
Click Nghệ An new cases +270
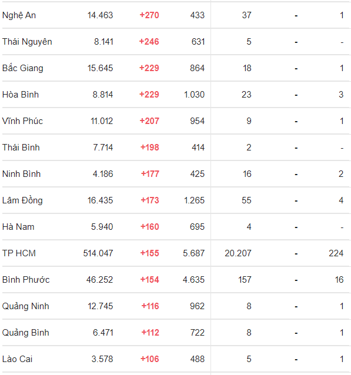pyautogui.click(x=149, y=15)
